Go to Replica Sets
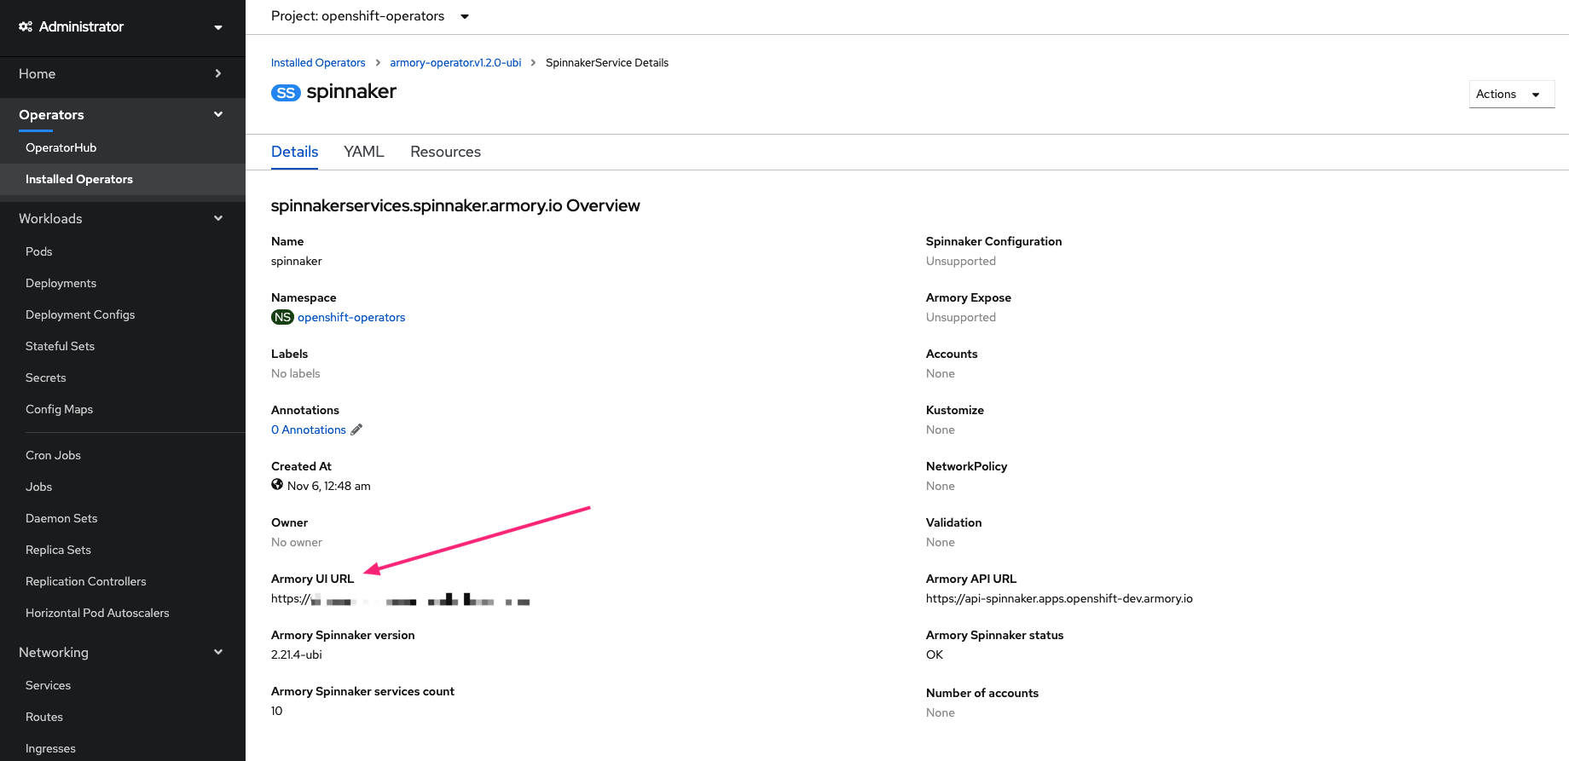The image size is (1569, 761). [58, 550]
